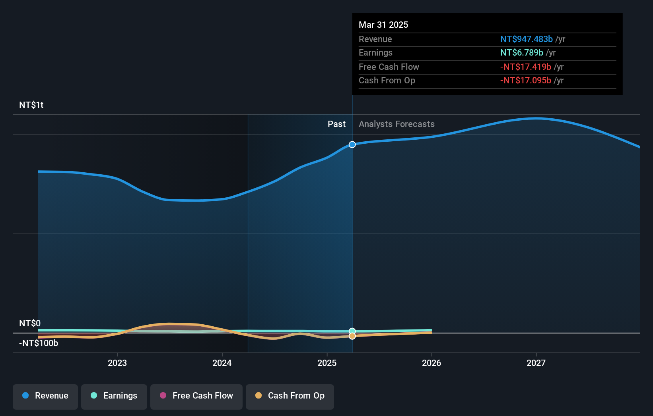
Task: Click the Analysts Forecasts label
Action: (x=396, y=124)
